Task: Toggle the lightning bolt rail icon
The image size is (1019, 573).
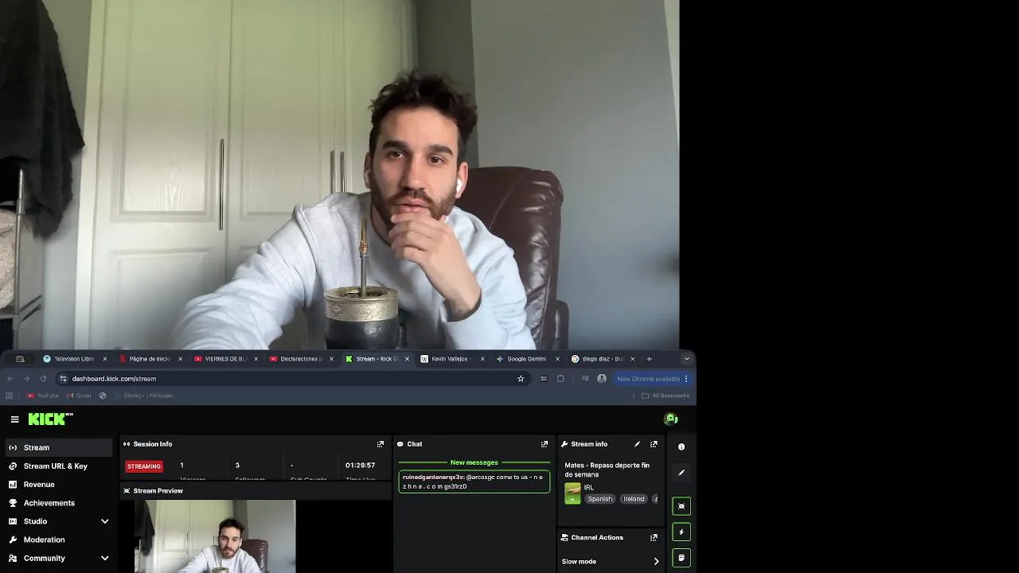Action: tap(681, 532)
